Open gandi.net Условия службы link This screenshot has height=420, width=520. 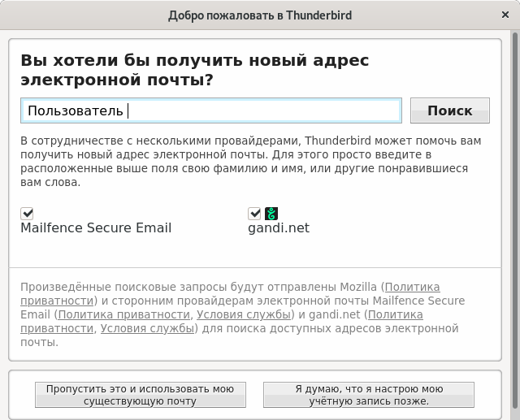point(147,328)
